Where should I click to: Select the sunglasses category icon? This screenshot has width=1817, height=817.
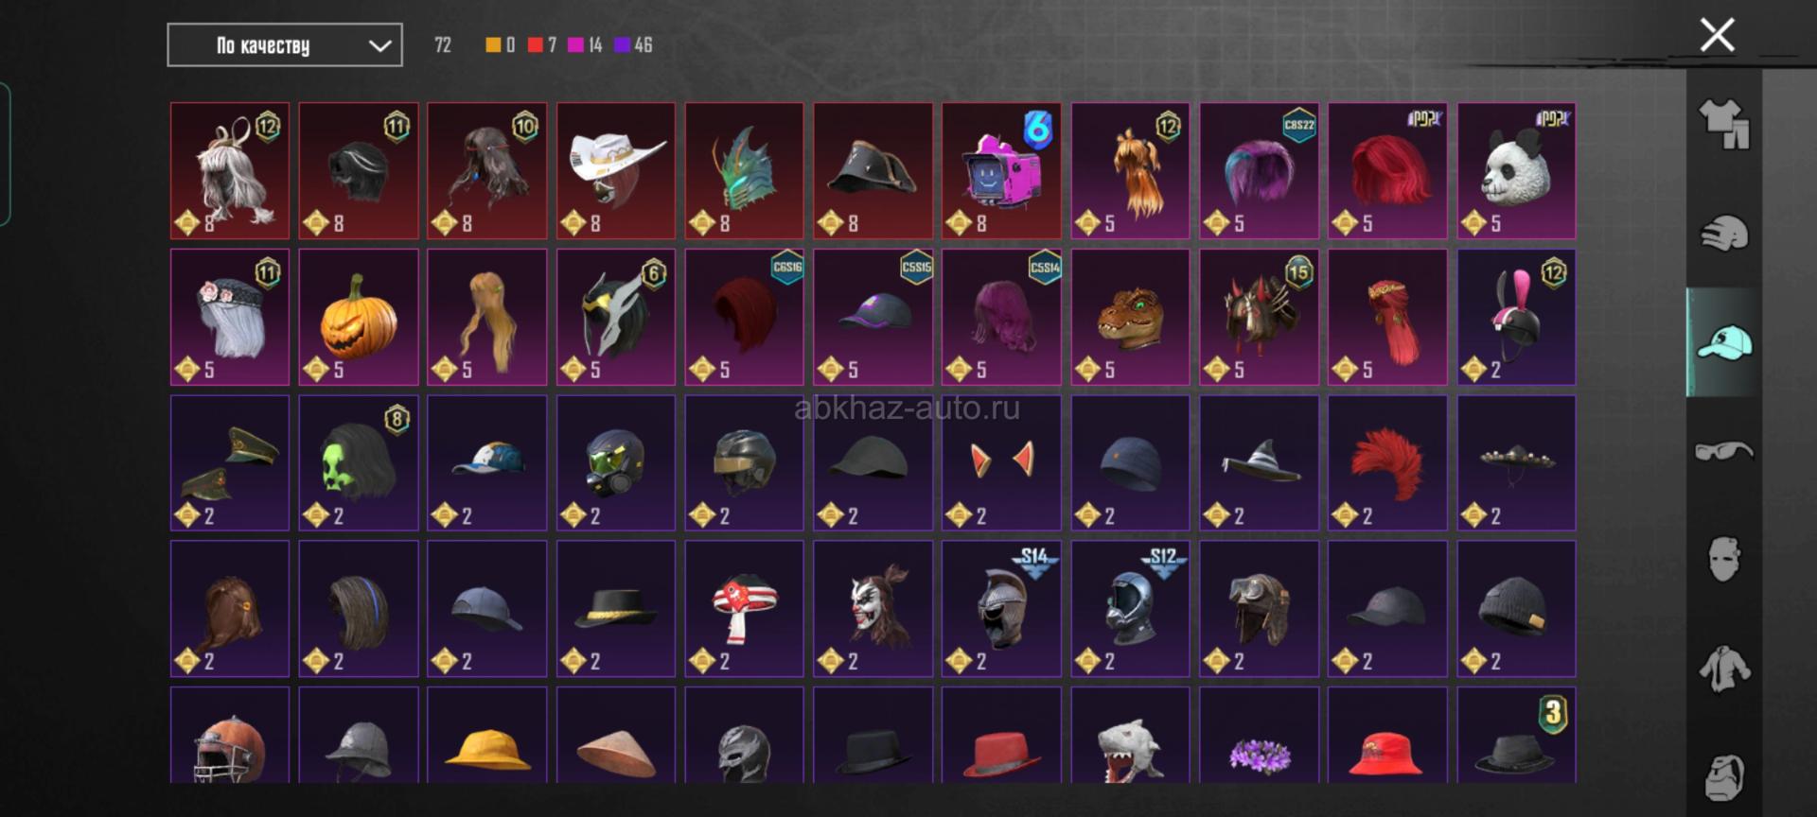[1723, 451]
